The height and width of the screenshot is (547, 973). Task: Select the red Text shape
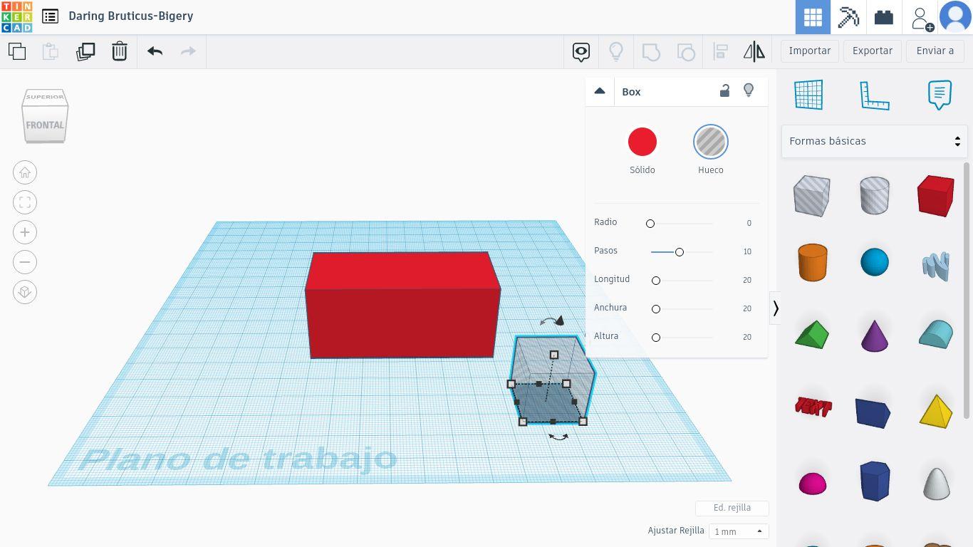813,407
